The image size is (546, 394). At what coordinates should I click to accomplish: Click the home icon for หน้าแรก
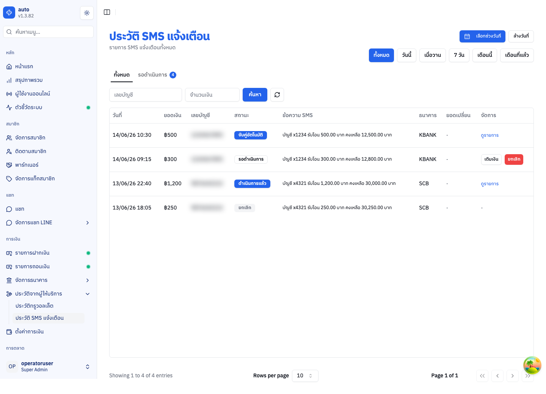tap(9, 67)
